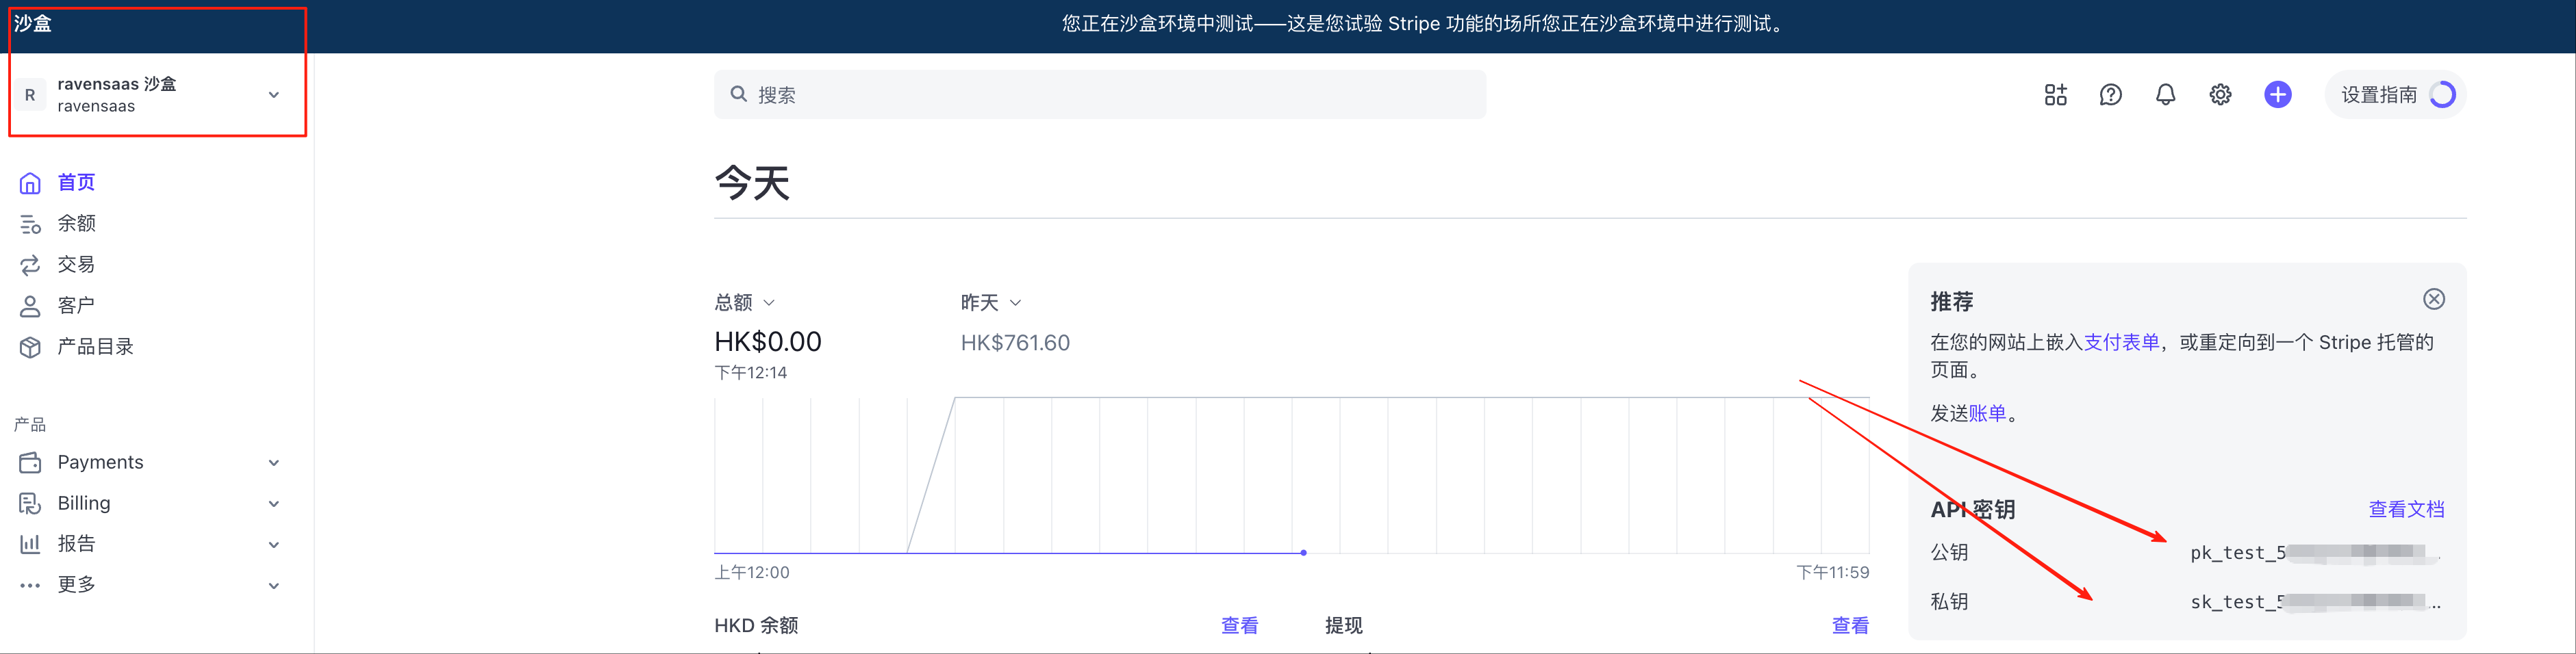
Task: Open the 昨天 comparison dropdown
Action: (991, 302)
